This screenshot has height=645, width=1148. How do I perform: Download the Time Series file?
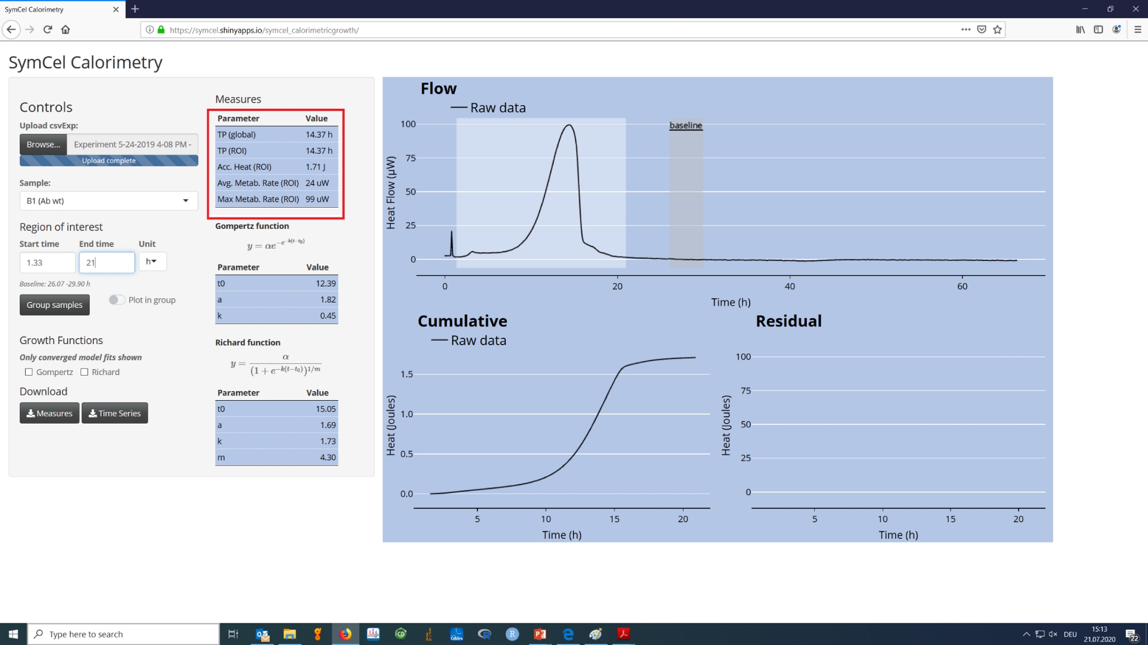coord(115,413)
